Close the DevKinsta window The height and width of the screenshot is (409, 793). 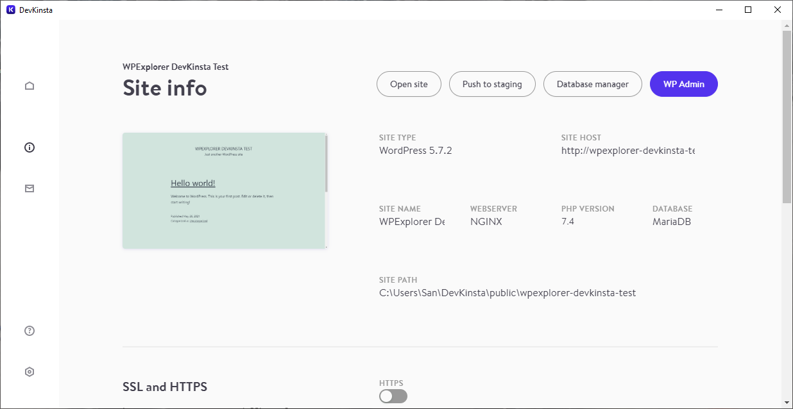[778, 10]
